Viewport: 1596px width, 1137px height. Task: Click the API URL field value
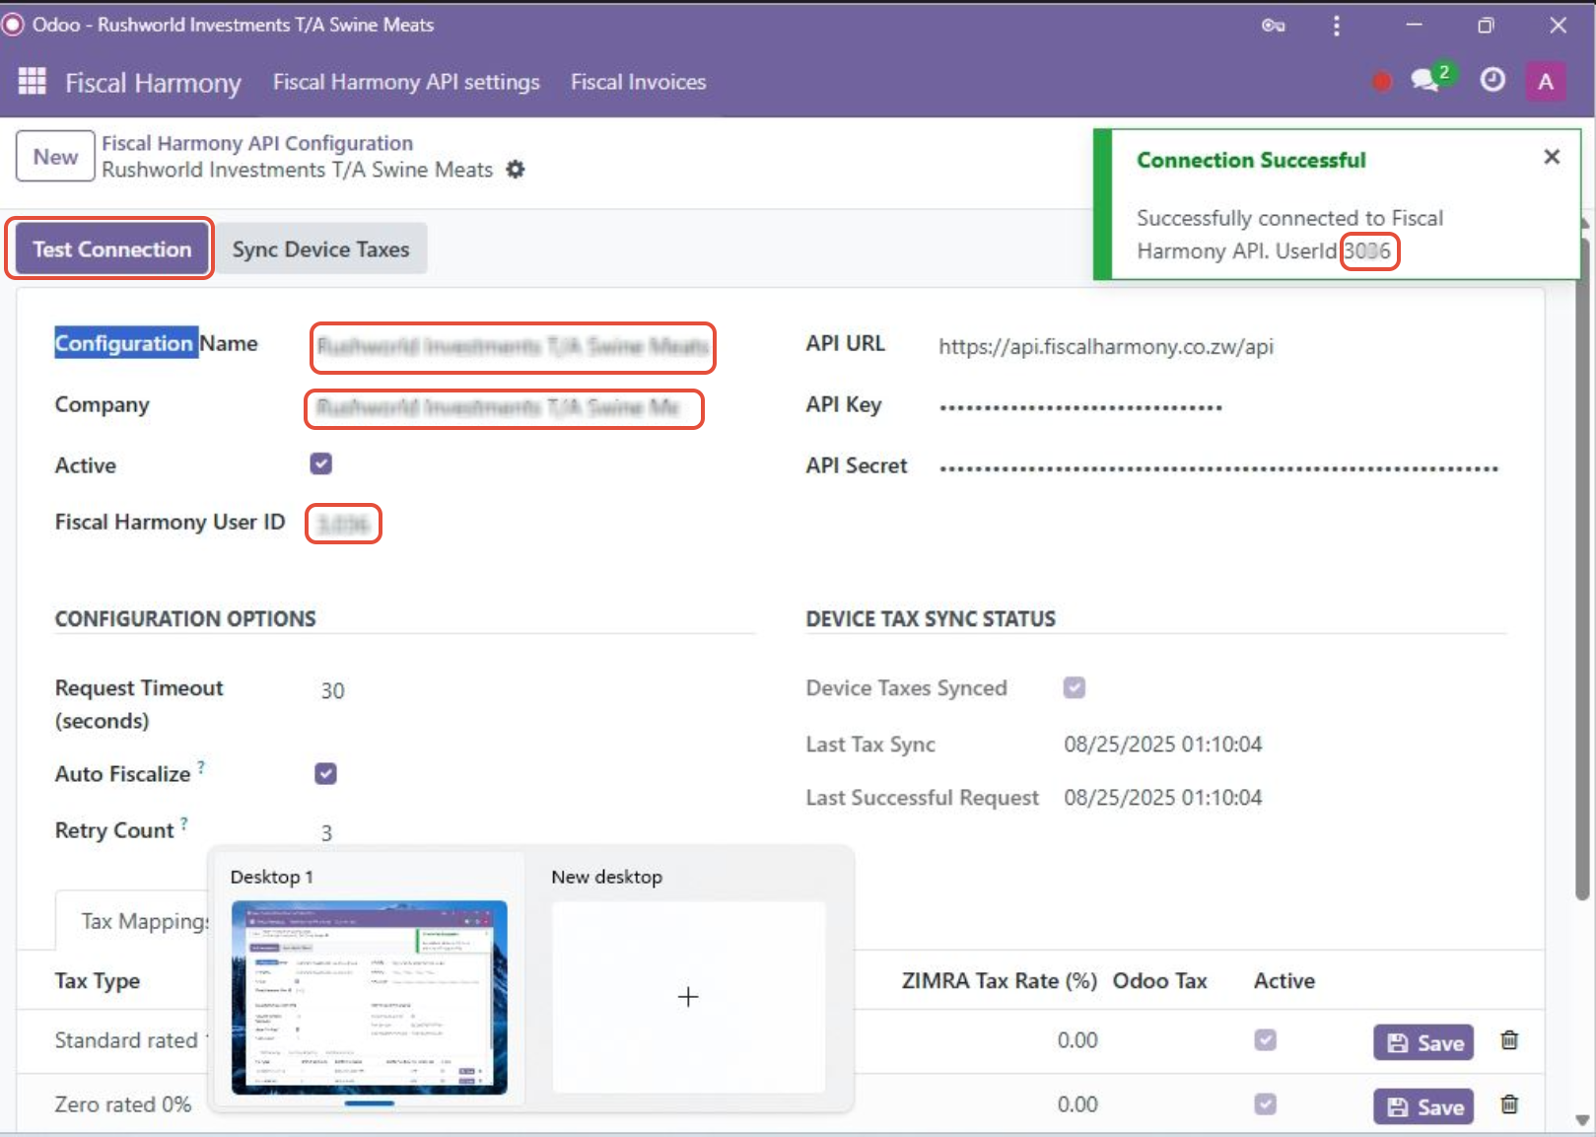[x=1106, y=346]
